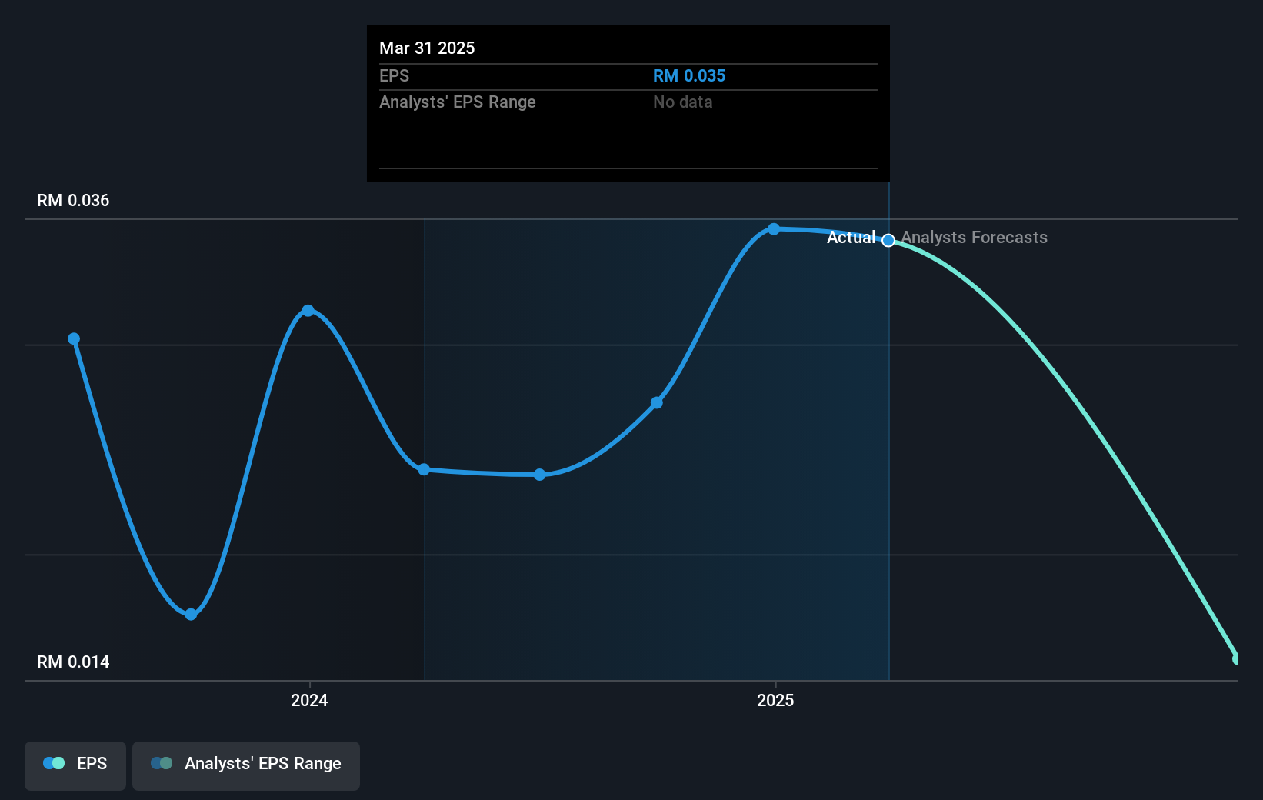
Task: Click the 'Analysts' EPS Range' tooltip row label
Action: tap(458, 102)
